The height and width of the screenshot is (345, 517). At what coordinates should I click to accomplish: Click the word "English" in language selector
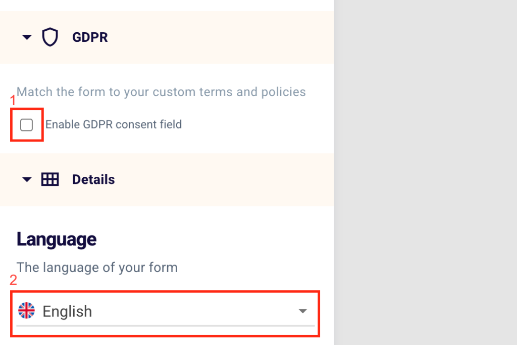[67, 311]
